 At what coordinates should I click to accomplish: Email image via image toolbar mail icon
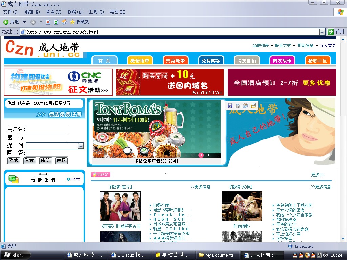point(245,106)
